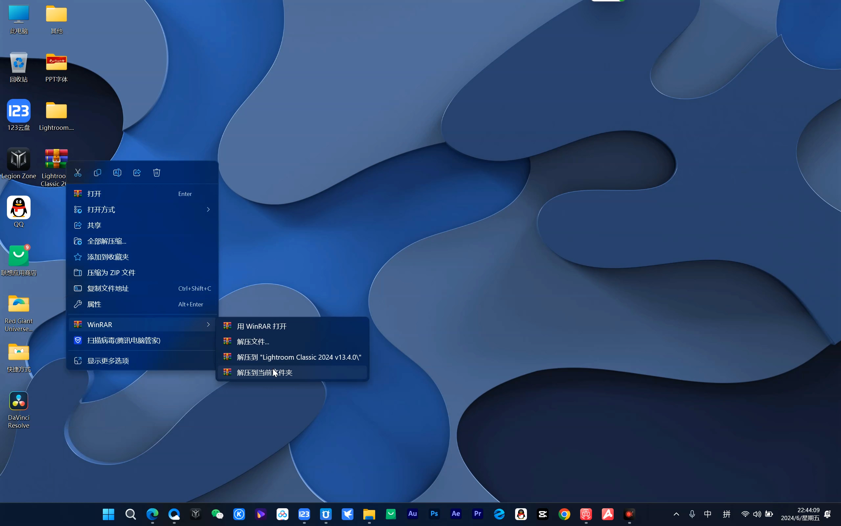Open Google Chrome from the taskbar
The width and height of the screenshot is (841, 526).
tap(564, 514)
